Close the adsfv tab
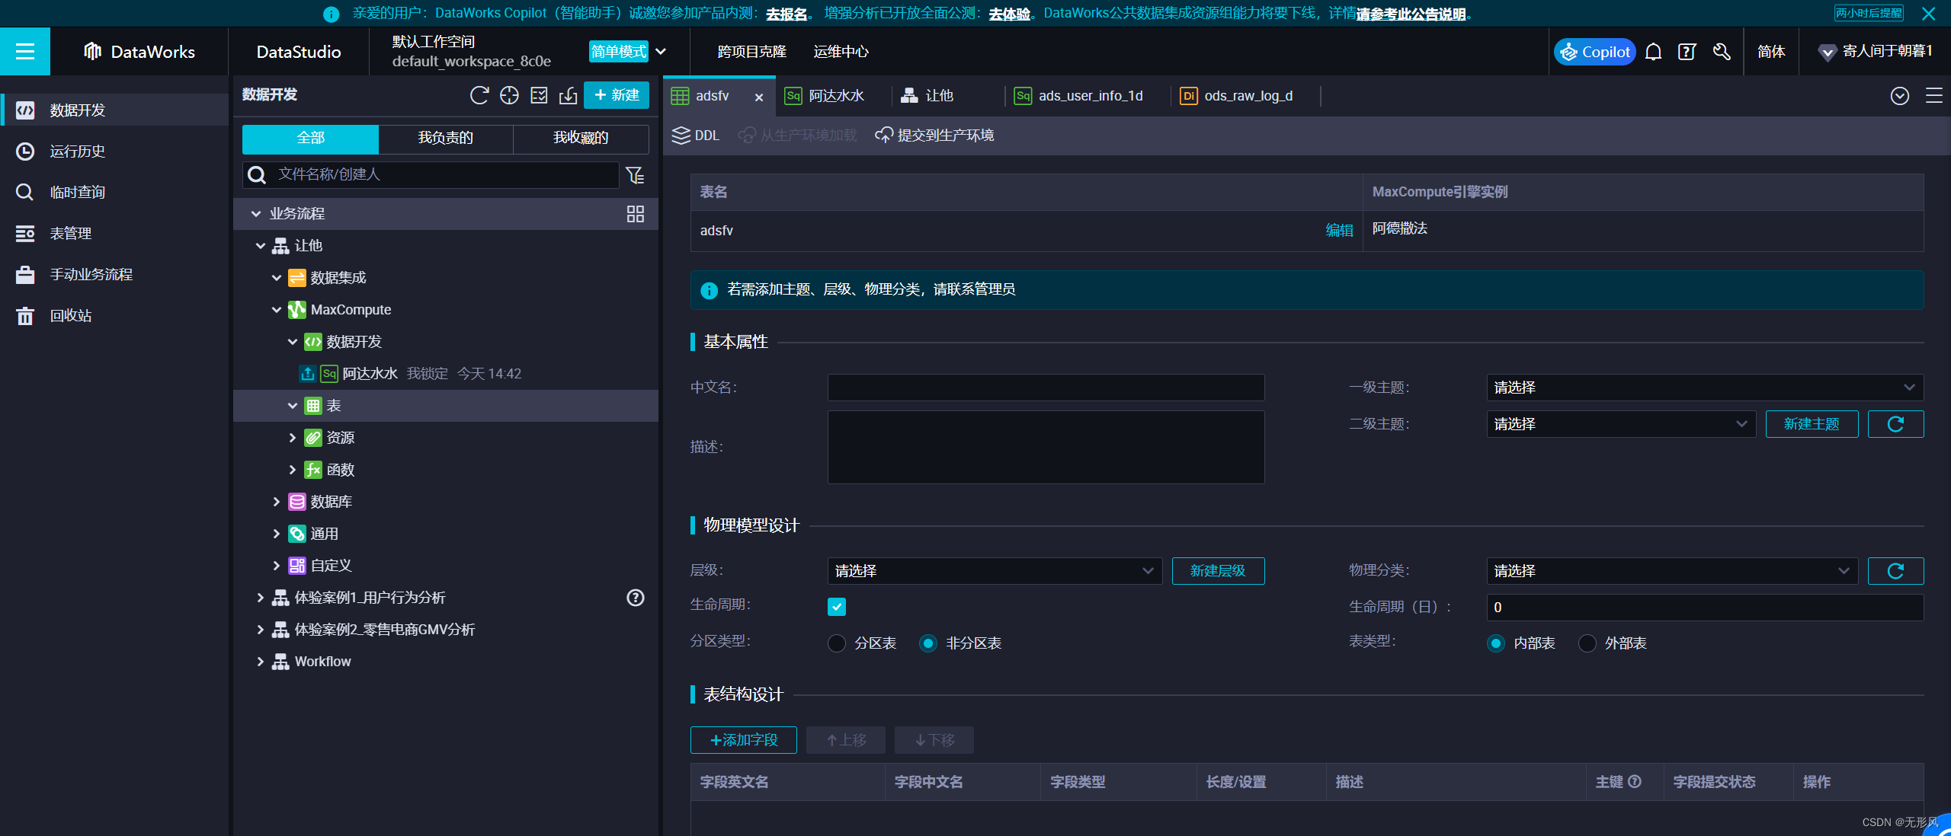Image resolution: width=1951 pixels, height=836 pixels. coord(759,97)
